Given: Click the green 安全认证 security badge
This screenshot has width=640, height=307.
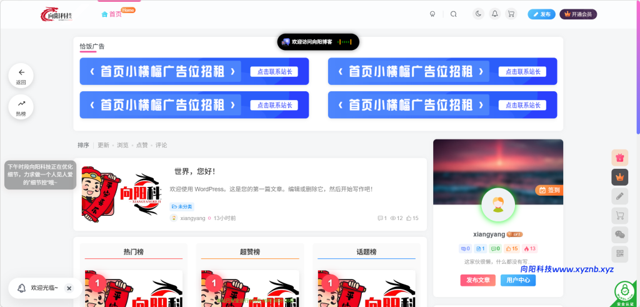Looking at the screenshot, I should coord(624,293).
